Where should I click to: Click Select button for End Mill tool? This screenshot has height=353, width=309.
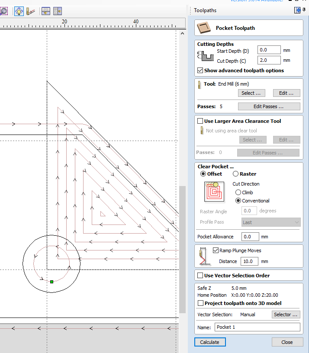tap(251, 93)
